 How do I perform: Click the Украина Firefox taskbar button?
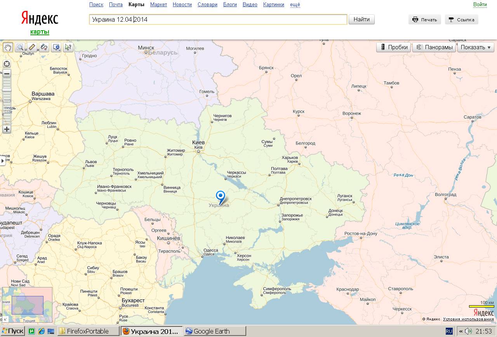coord(151,331)
